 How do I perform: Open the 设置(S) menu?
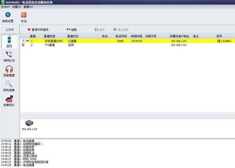tap(16, 7)
